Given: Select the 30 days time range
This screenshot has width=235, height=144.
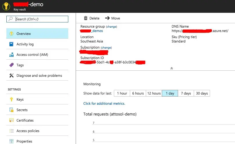Looking at the screenshot, I should pyautogui.click(x=202, y=93).
